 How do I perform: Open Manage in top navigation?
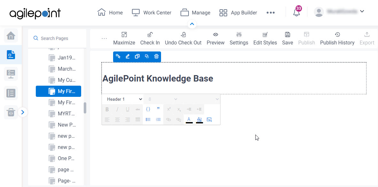click(x=195, y=12)
